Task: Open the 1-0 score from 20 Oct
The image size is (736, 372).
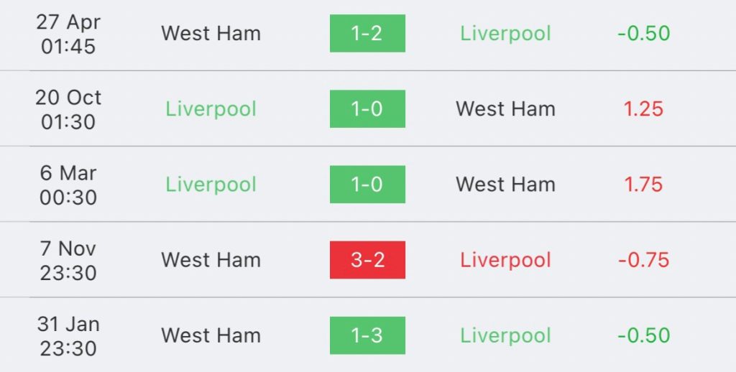Action: coord(367,109)
